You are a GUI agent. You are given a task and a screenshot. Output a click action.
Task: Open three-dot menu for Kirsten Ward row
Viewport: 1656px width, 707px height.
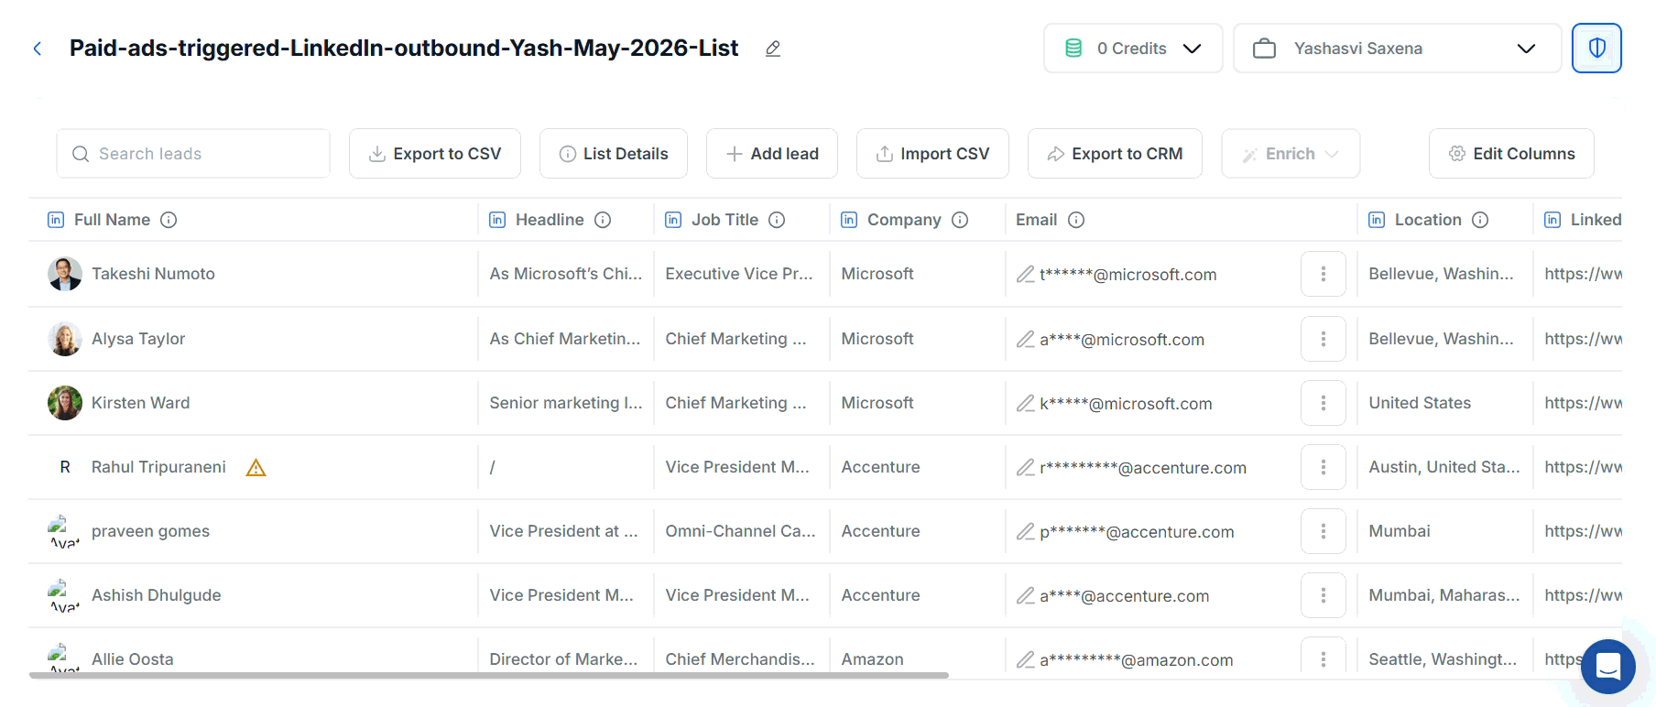point(1324,403)
